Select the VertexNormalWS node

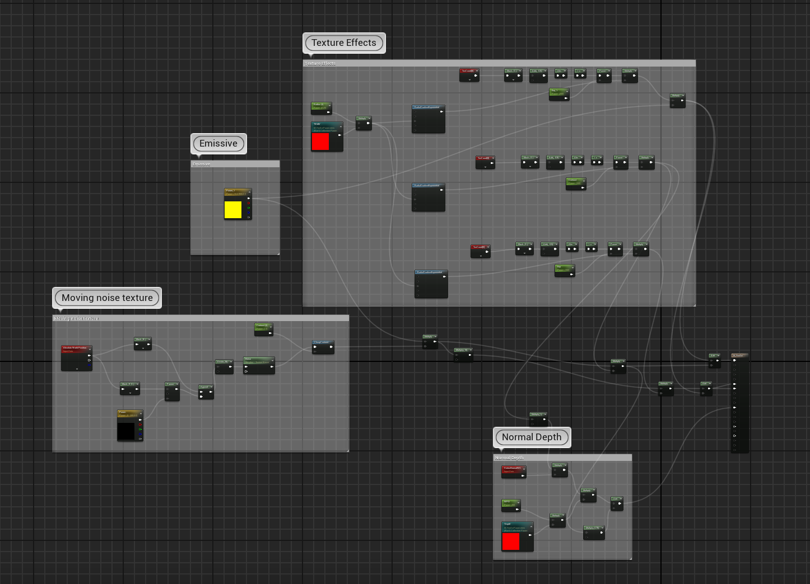point(513,472)
